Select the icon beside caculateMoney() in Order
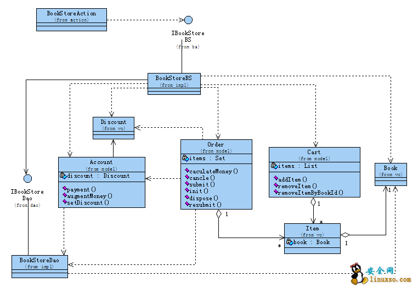This screenshot has height=288, width=418. (x=187, y=171)
